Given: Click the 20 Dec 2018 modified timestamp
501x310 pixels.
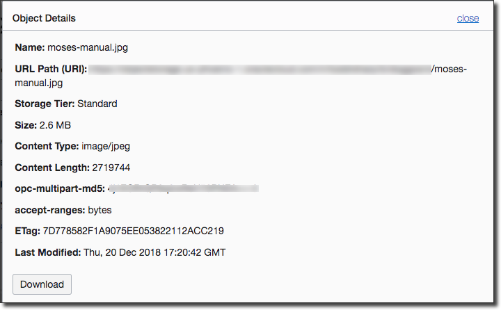Looking at the screenshot, I should 154,252.
